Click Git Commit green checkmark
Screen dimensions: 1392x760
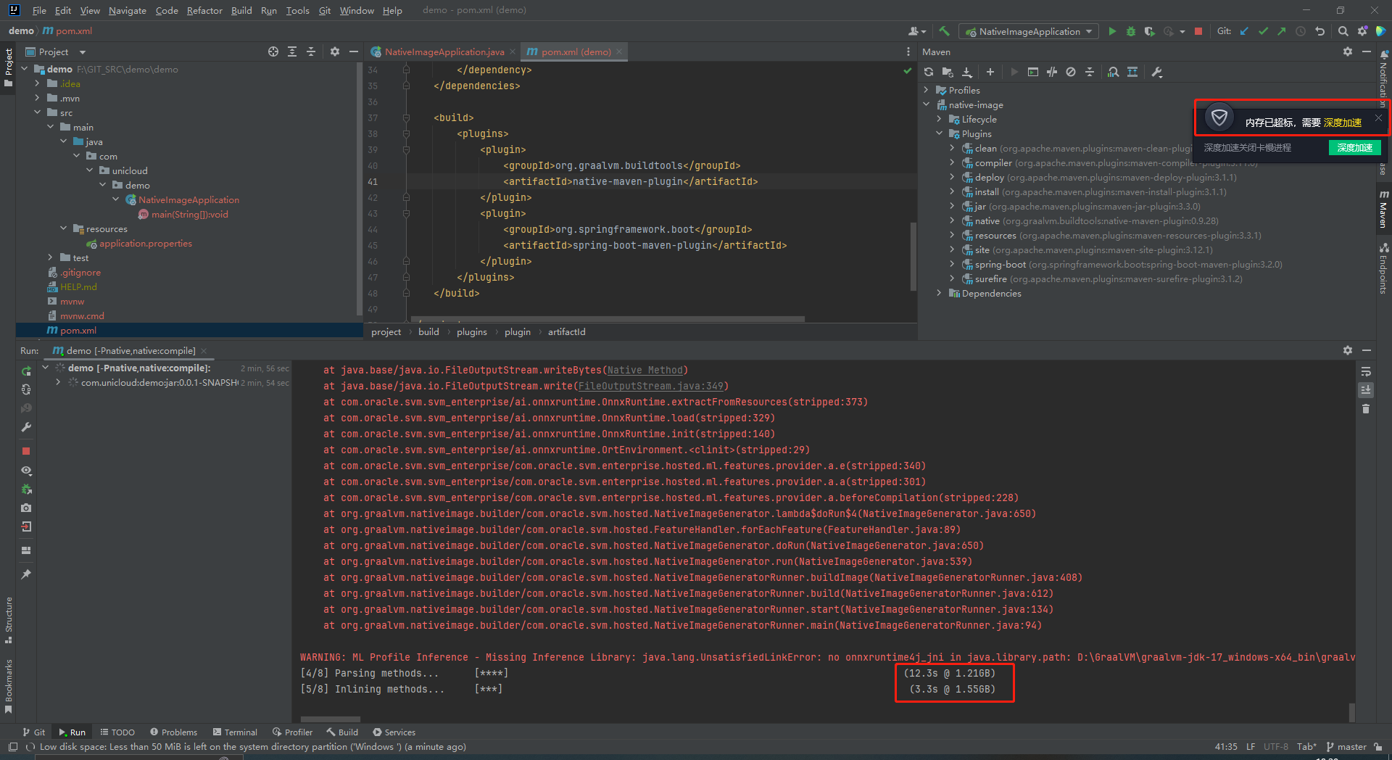click(1263, 31)
